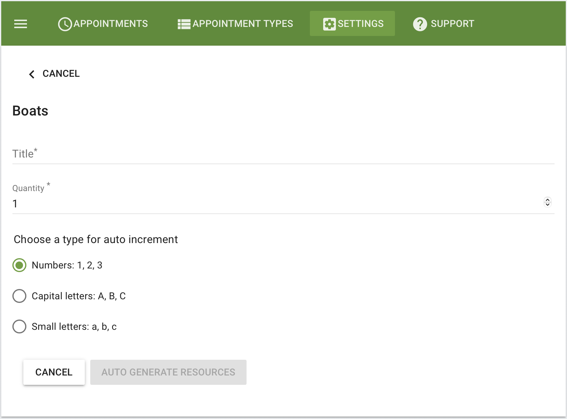The image size is (567, 419).
Task: Choose Capital letters: A, B, C radio
Action: [x=19, y=296]
